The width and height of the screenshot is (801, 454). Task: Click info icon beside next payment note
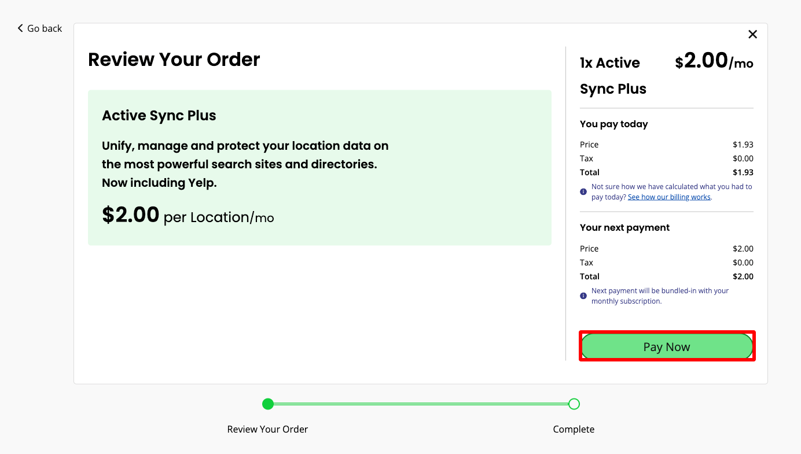point(583,296)
